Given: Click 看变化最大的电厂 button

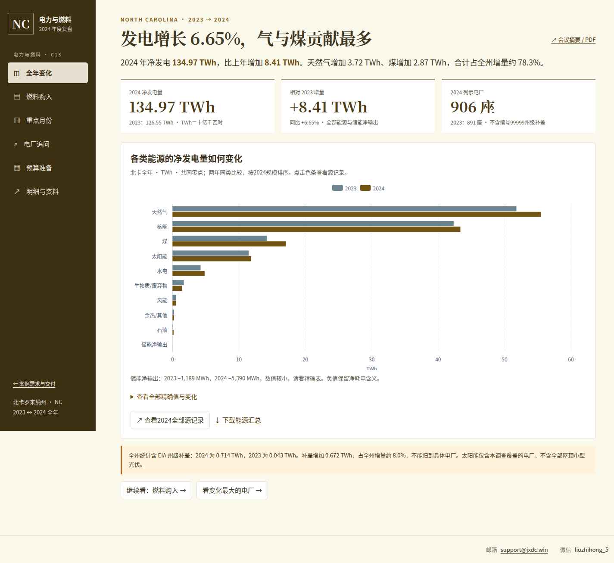Looking at the screenshot, I should [x=232, y=490].
